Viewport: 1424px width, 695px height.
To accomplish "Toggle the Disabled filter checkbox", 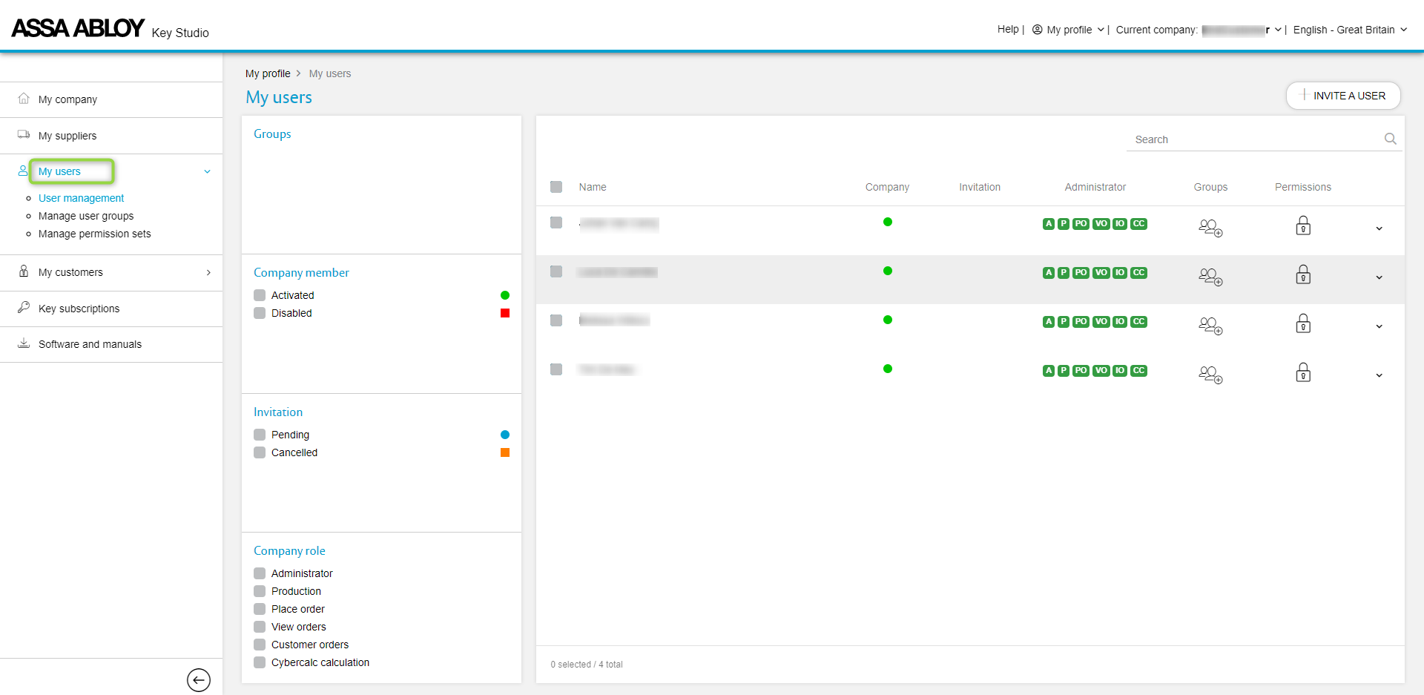I will (260, 313).
